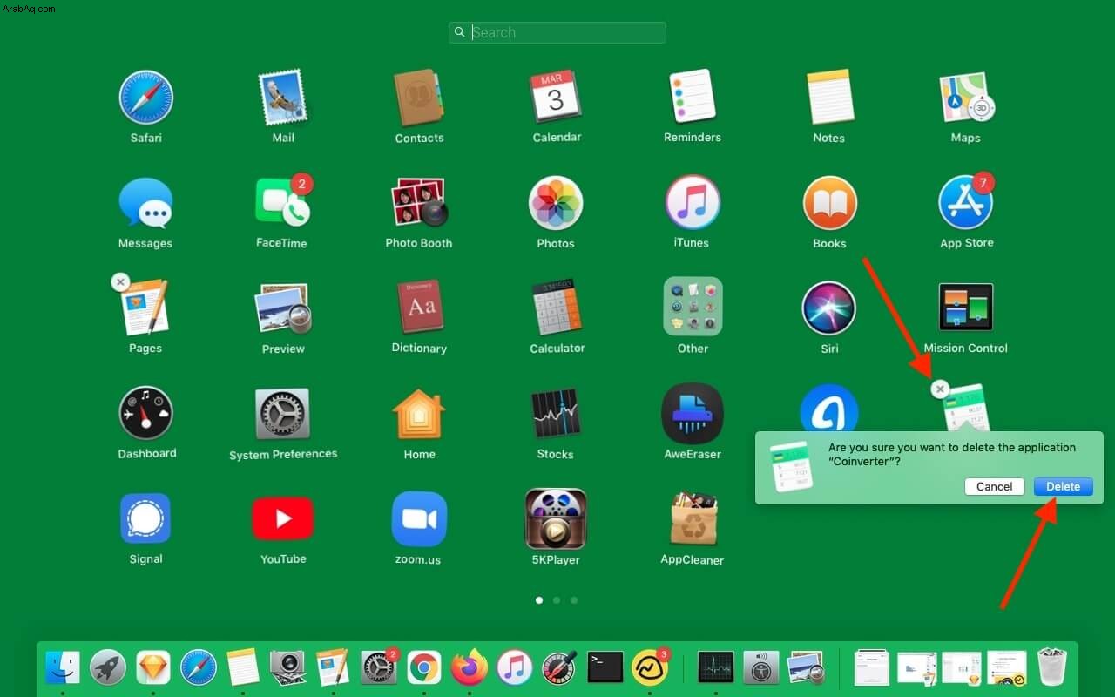The height and width of the screenshot is (697, 1115).
Task: Cancel the Coinverter deletion dialog
Action: 994,487
